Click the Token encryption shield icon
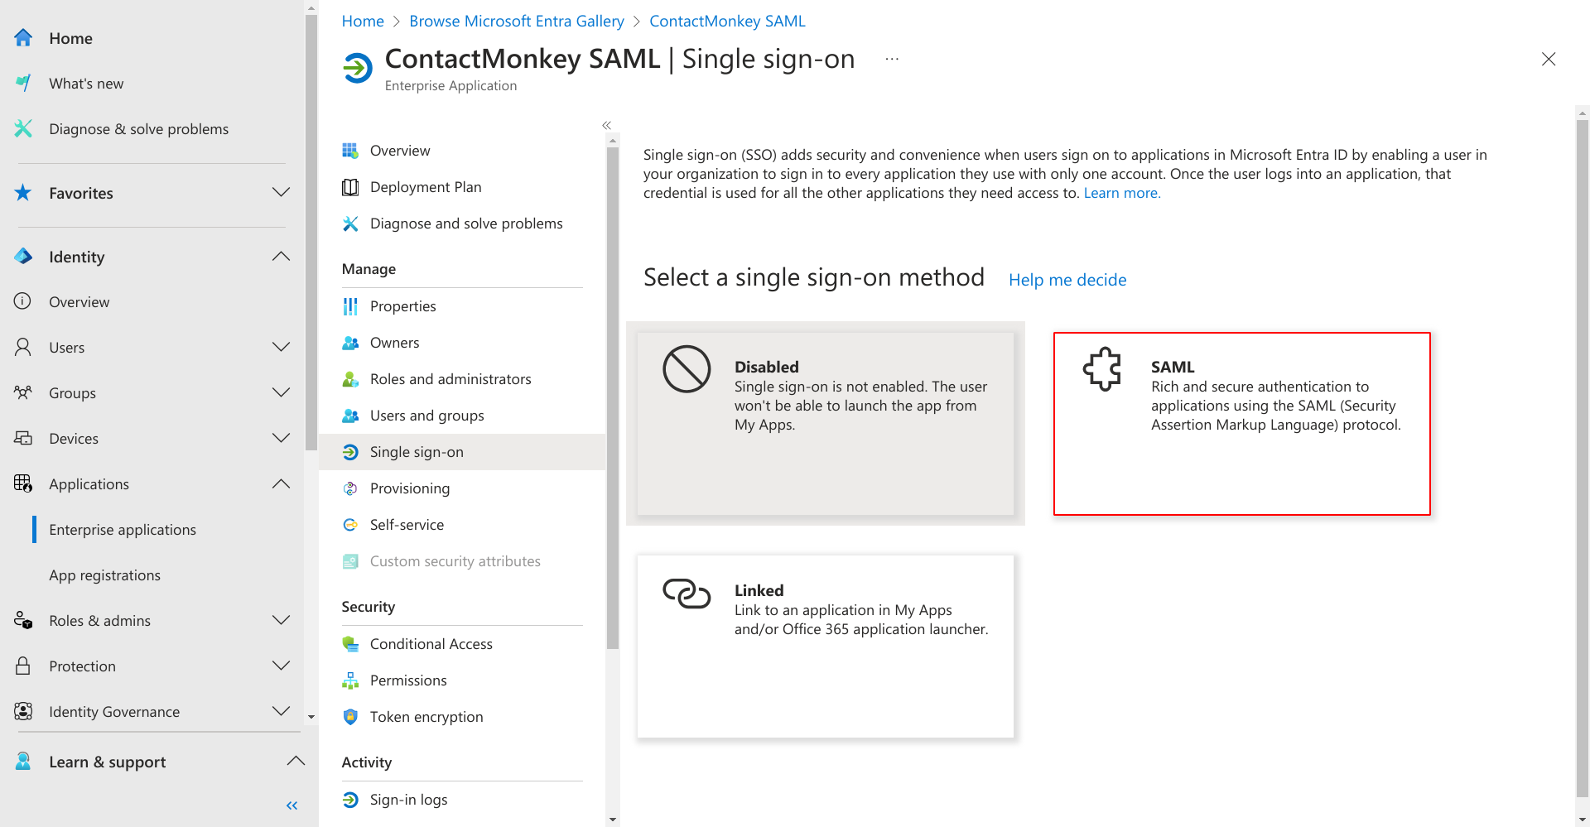1590x827 pixels. pyautogui.click(x=350, y=717)
